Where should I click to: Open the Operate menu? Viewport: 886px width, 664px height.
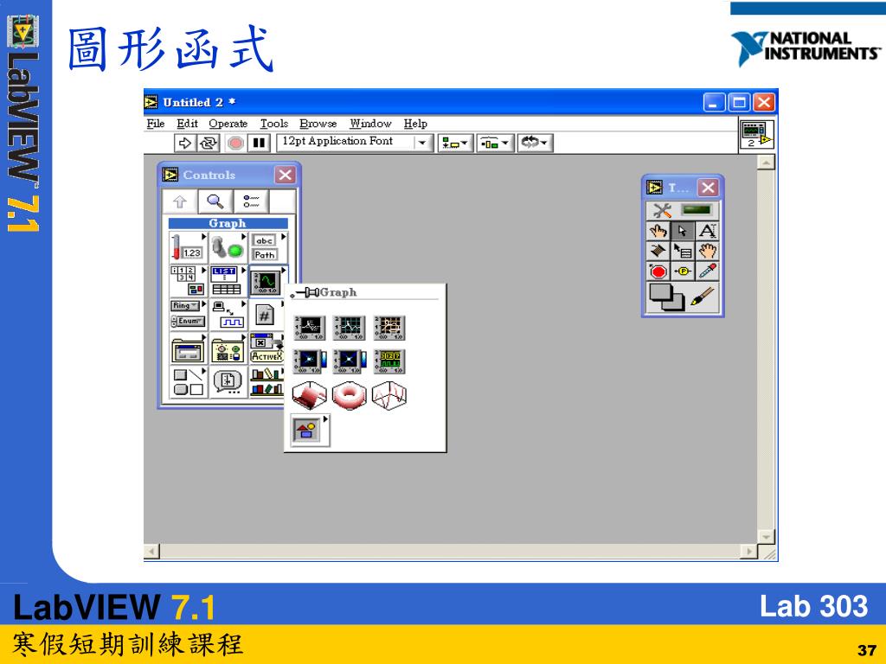pos(228,124)
